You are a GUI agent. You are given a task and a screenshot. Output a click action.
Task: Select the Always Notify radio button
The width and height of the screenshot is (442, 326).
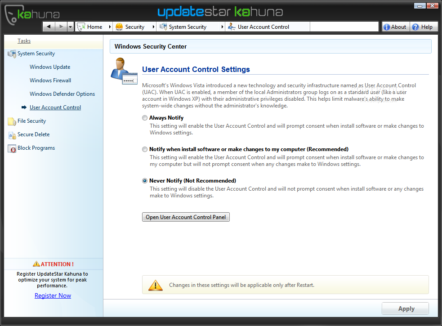[145, 118]
